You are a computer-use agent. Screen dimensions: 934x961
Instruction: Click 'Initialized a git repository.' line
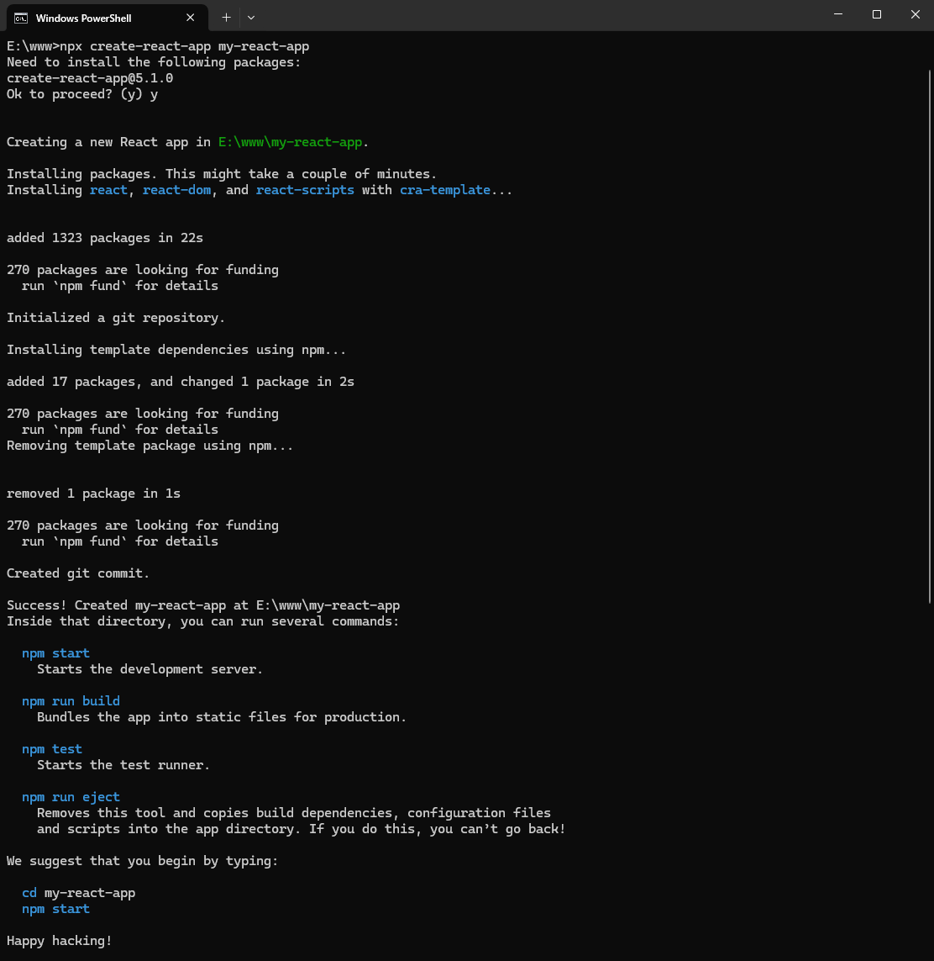116,318
